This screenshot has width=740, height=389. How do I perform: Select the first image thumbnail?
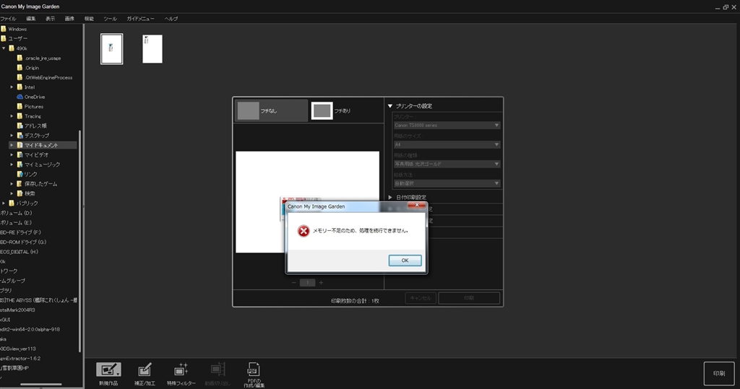click(111, 48)
